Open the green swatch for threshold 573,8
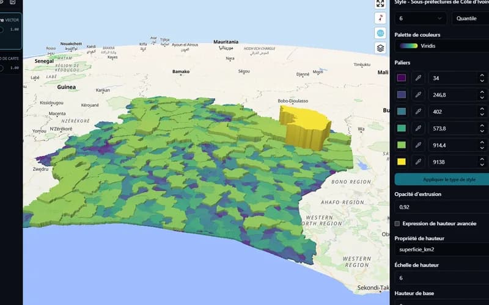Image resolution: width=489 pixels, height=305 pixels. 402,128
